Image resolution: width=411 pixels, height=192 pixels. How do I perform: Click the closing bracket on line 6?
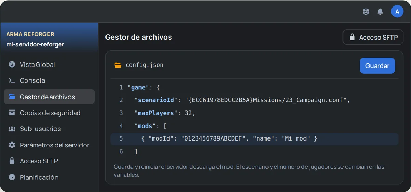click(x=136, y=151)
